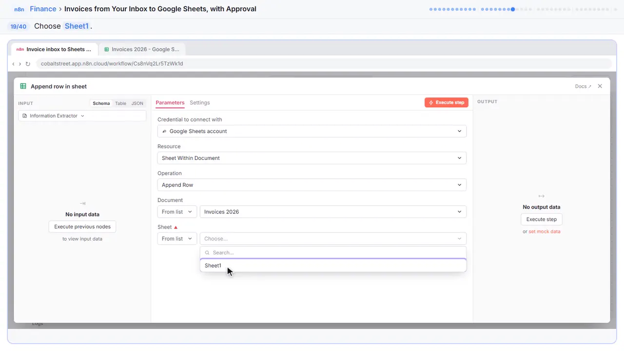Image resolution: width=624 pixels, height=351 pixels.
Task: Open the Settings tab
Action: pyautogui.click(x=200, y=103)
